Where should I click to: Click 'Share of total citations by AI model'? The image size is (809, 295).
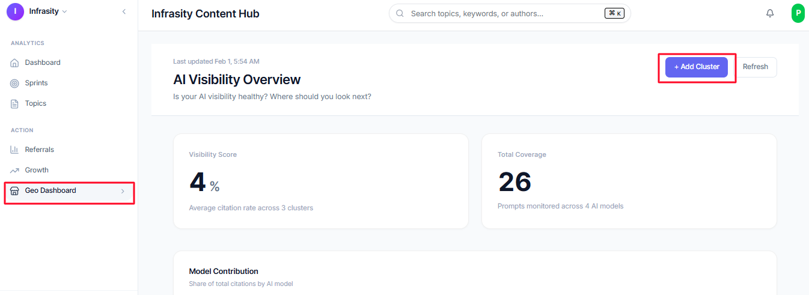pos(241,284)
